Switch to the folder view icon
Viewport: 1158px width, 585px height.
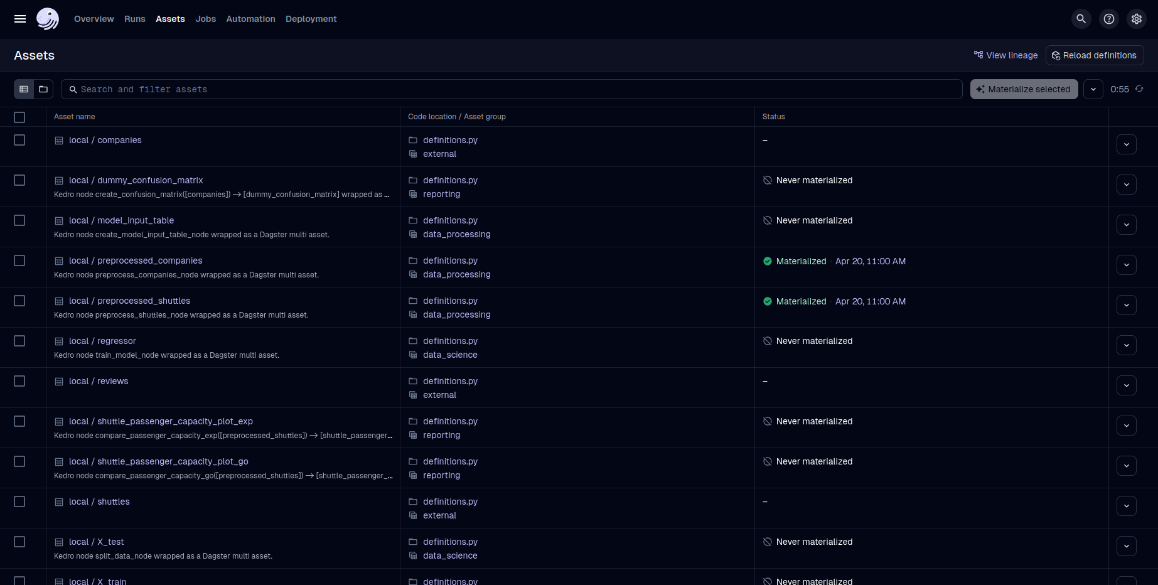pyautogui.click(x=43, y=89)
